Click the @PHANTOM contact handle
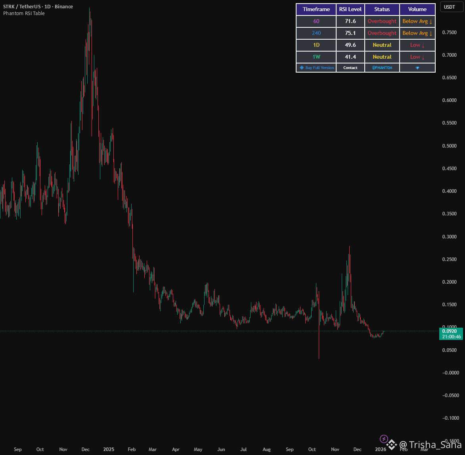This screenshot has height=455, width=465. 382,68
